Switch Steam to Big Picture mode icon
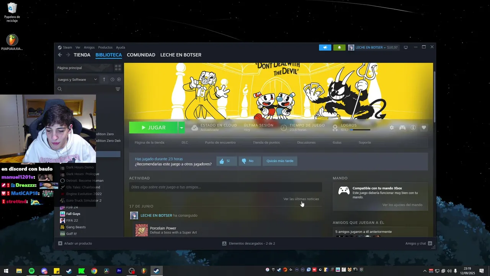The image size is (490, 276). [406, 48]
